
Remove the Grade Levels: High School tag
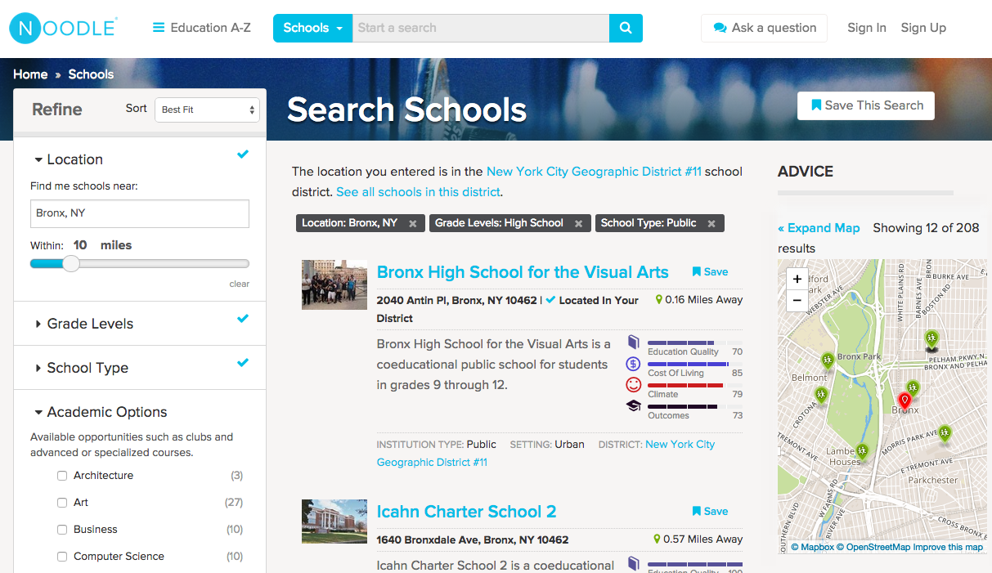coord(579,223)
